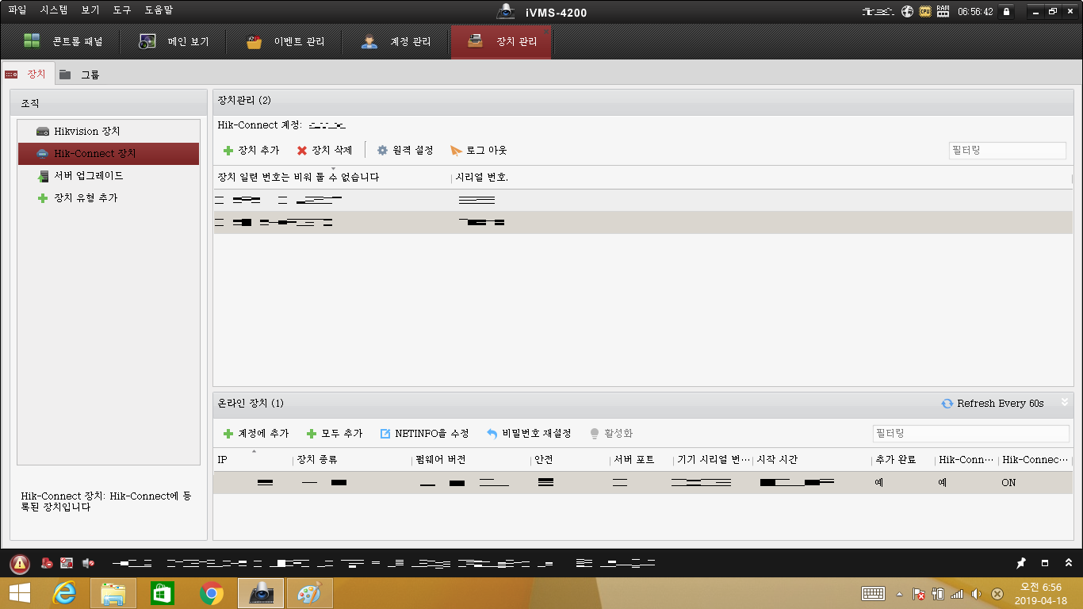This screenshot has height=609, width=1083.
Task: Switch to 이벤트 관리 tab
Action: [285, 42]
